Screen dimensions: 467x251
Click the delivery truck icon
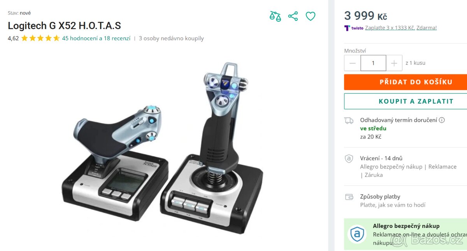(x=349, y=121)
